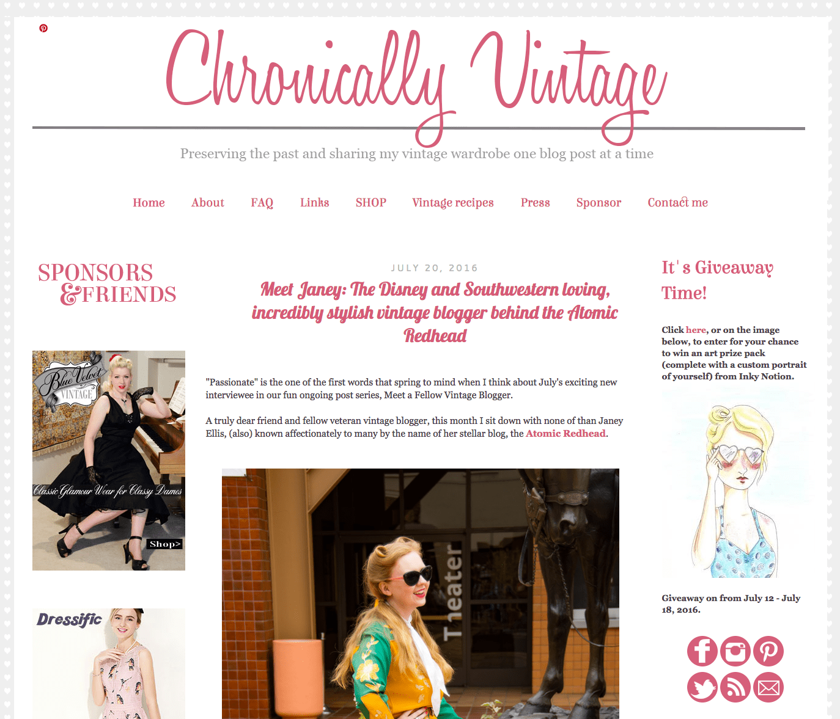
Task: Open the Sponsor menu item
Action: tap(599, 203)
